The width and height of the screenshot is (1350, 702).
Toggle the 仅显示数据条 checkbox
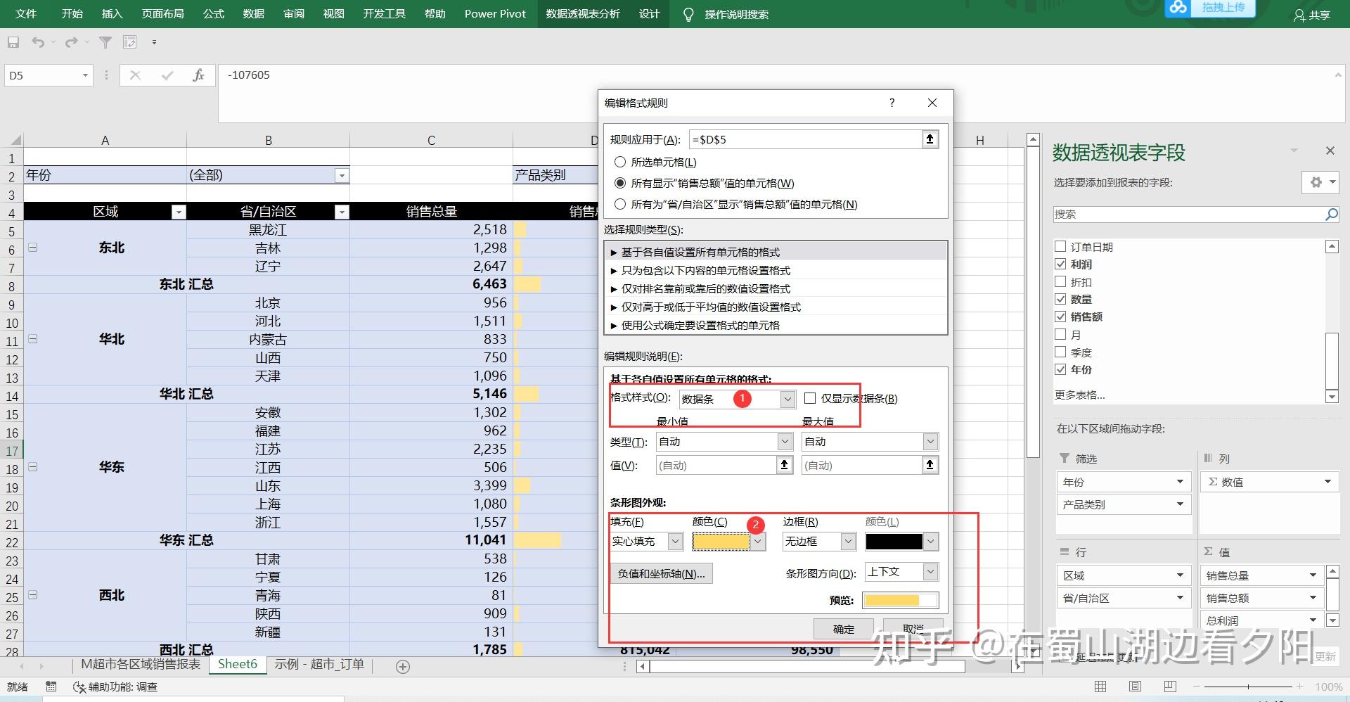pyautogui.click(x=810, y=398)
